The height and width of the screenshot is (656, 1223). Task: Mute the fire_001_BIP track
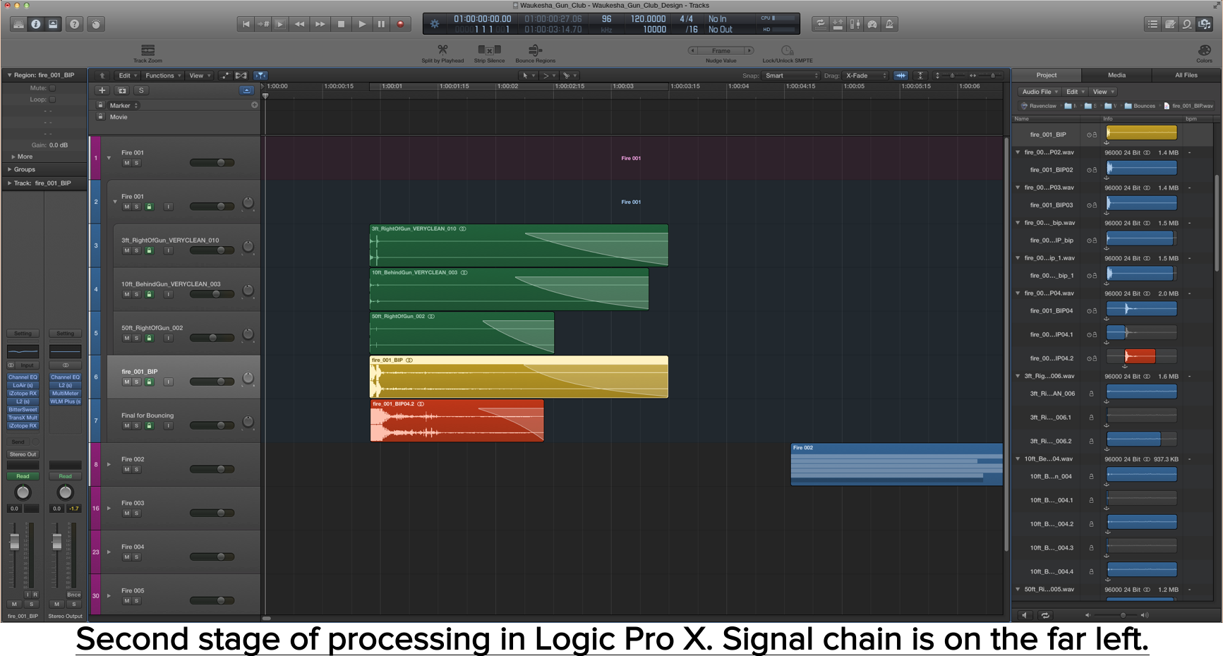tap(127, 382)
